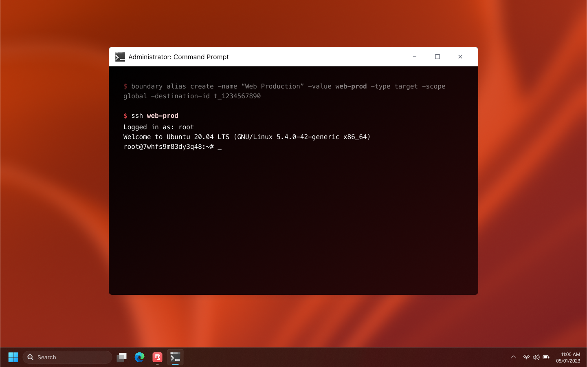Click the volume speaker tray icon
Viewport: 587px width, 367px height.
coord(536,357)
